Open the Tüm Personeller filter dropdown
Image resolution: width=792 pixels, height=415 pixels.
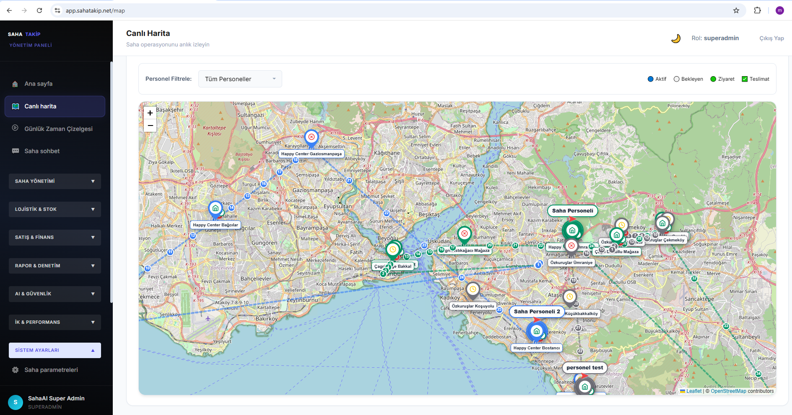tap(240, 79)
